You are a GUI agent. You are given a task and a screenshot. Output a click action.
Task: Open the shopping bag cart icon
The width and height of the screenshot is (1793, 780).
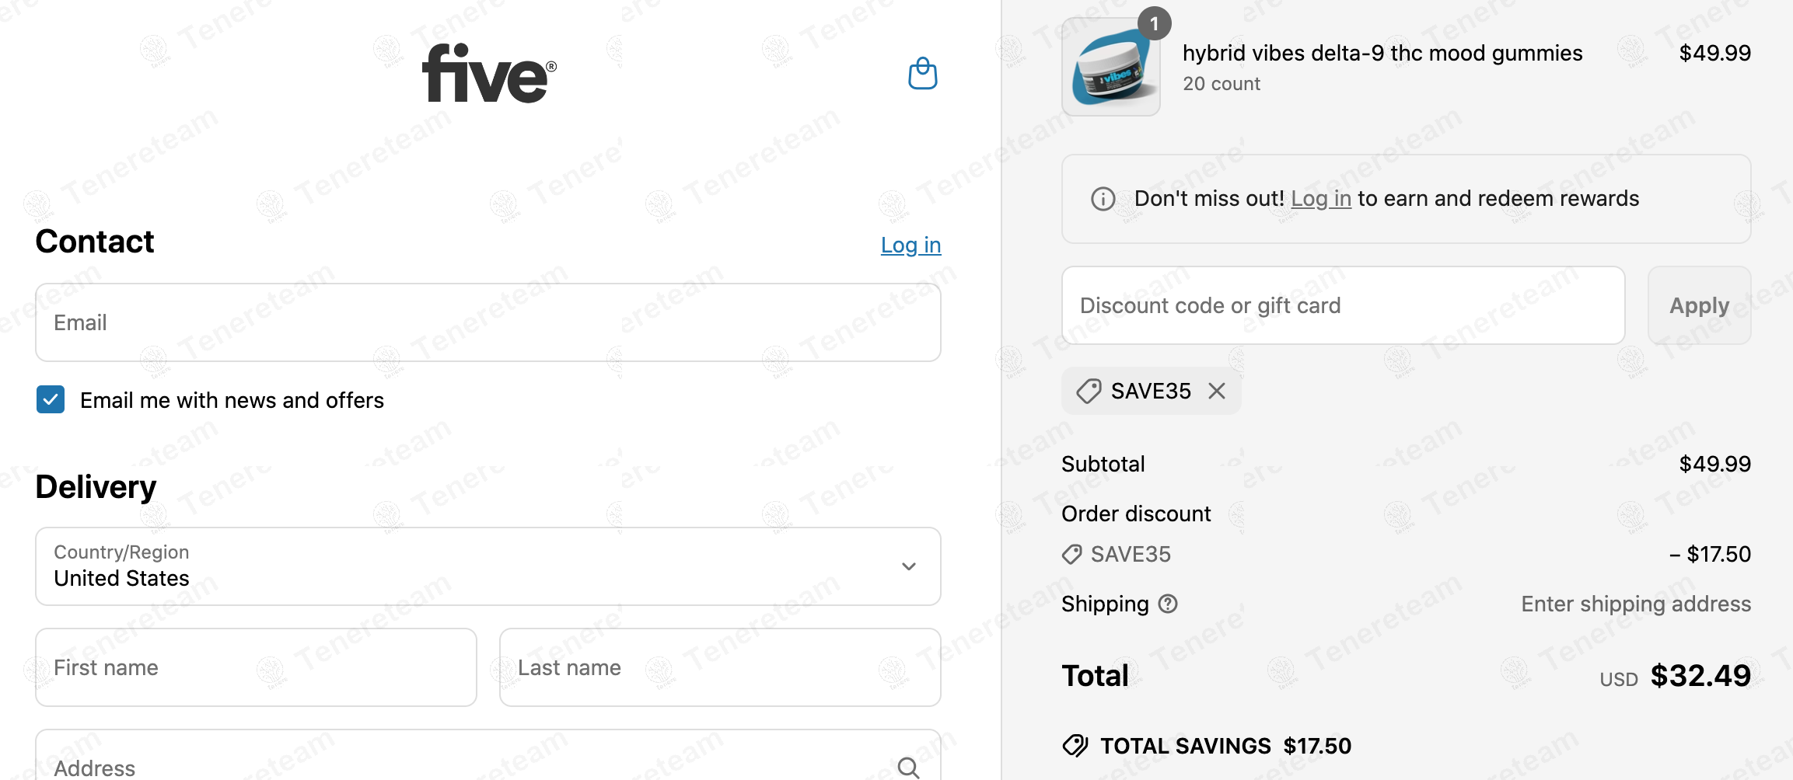923,74
